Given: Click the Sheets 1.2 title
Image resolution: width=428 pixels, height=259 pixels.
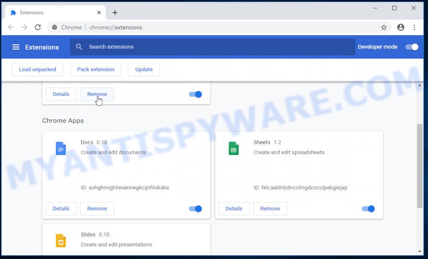Looking at the screenshot, I should (x=267, y=142).
